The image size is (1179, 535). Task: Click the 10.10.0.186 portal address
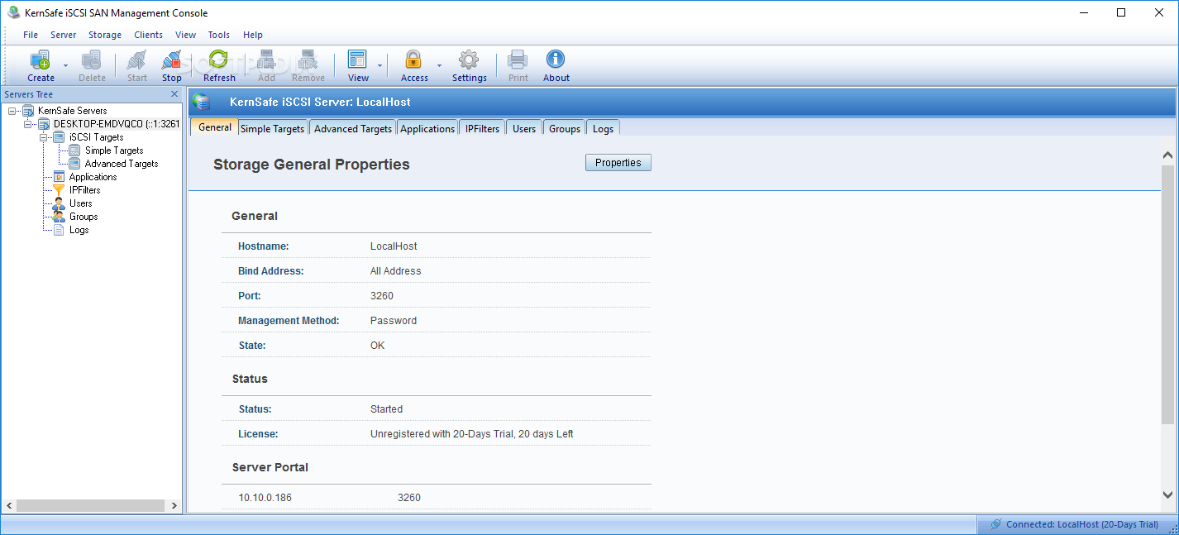tap(265, 498)
